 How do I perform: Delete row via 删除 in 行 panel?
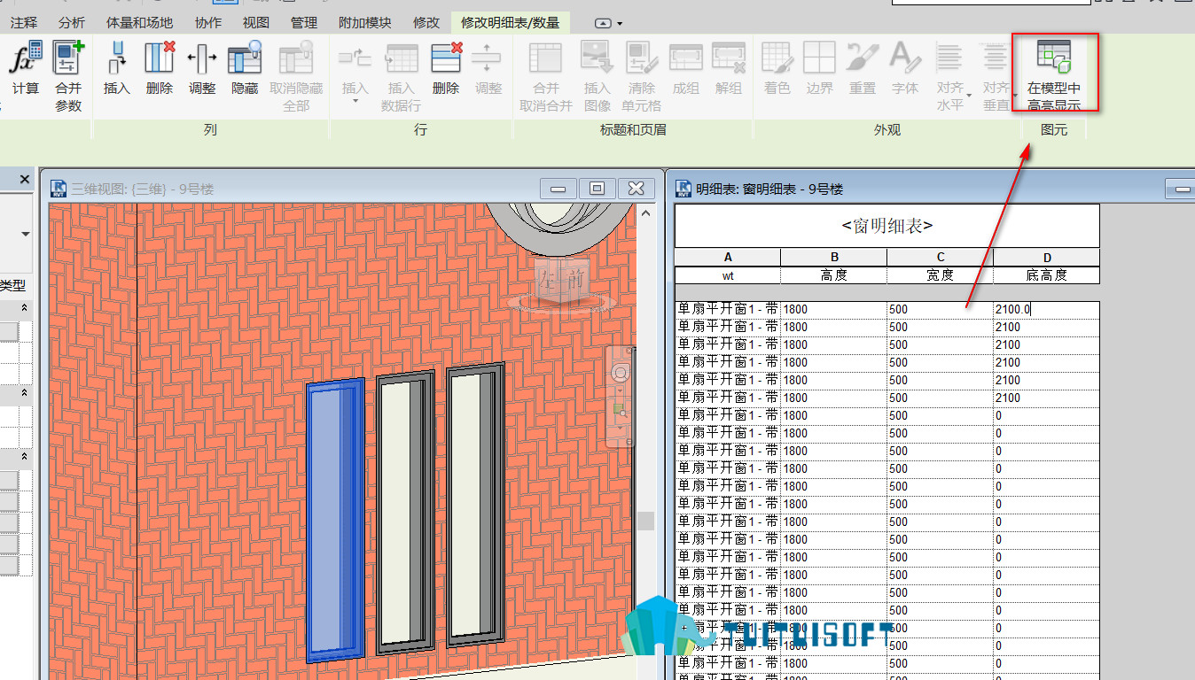pos(446,68)
